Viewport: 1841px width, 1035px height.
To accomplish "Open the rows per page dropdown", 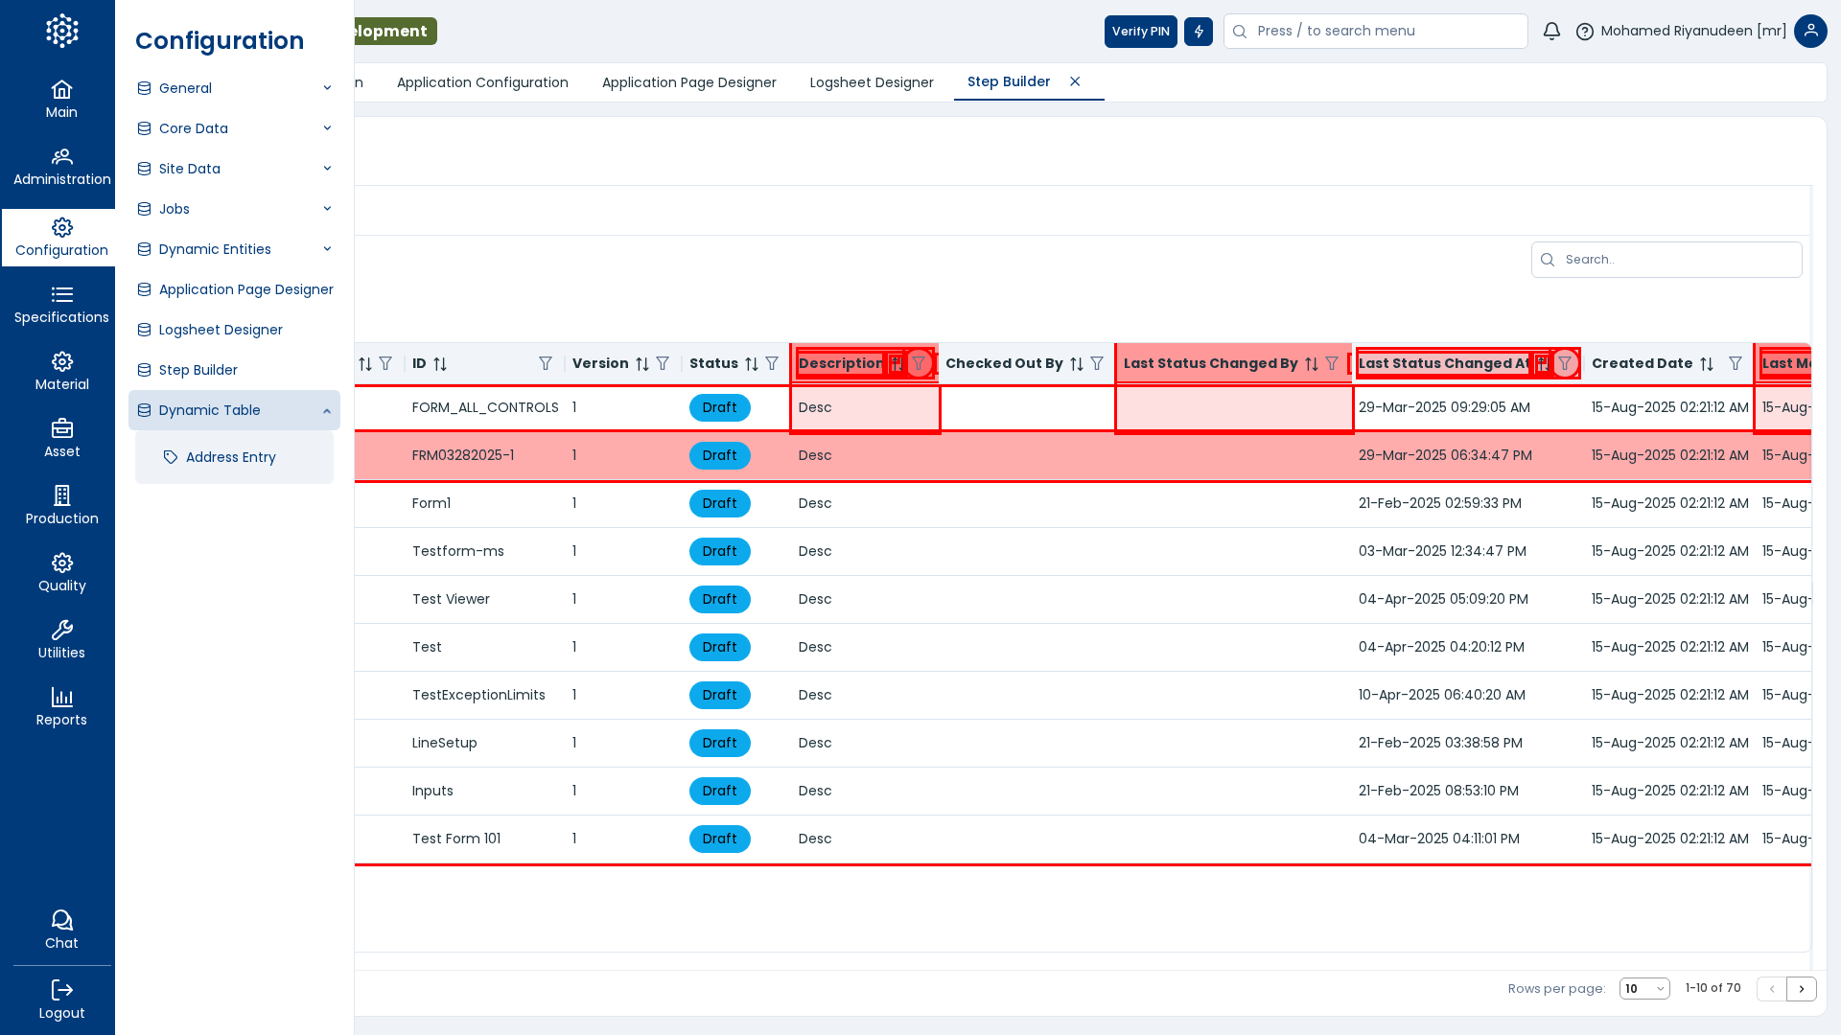I will tap(1644, 989).
